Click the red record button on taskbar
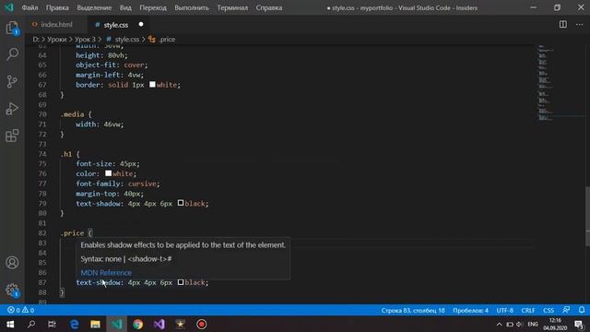The image size is (590, 332). (x=201, y=324)
